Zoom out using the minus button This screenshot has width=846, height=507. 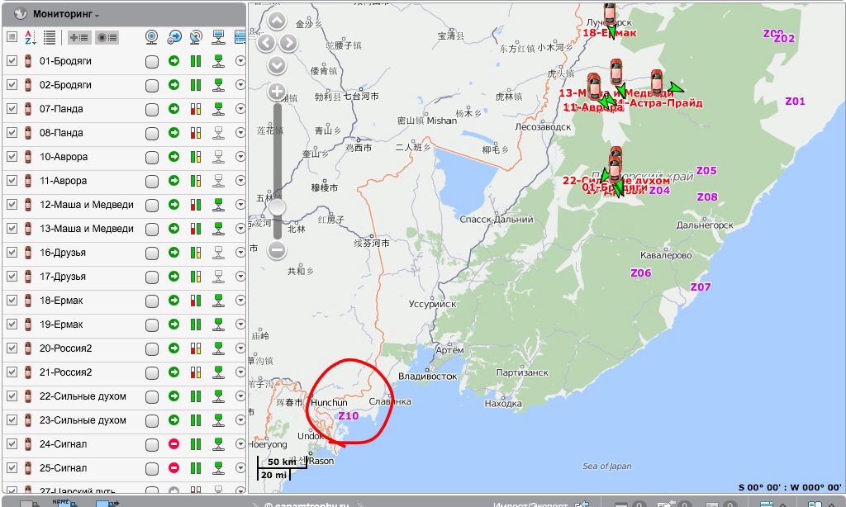(x=278, y=249)
